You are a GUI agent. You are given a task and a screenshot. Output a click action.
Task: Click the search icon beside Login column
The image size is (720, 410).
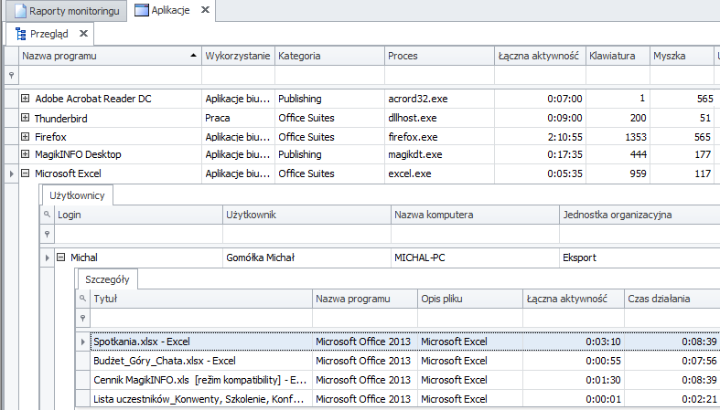pos(47,215)
